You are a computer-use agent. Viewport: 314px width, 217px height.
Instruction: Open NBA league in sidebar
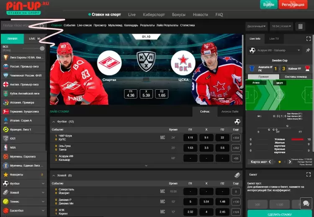23,148
